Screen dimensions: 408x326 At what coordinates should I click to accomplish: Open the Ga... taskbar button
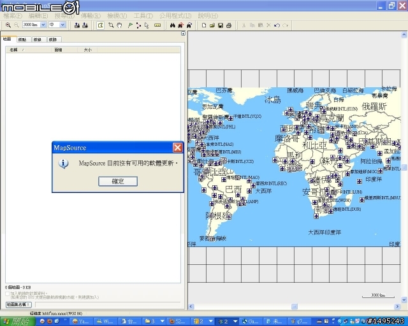(251, 322)
